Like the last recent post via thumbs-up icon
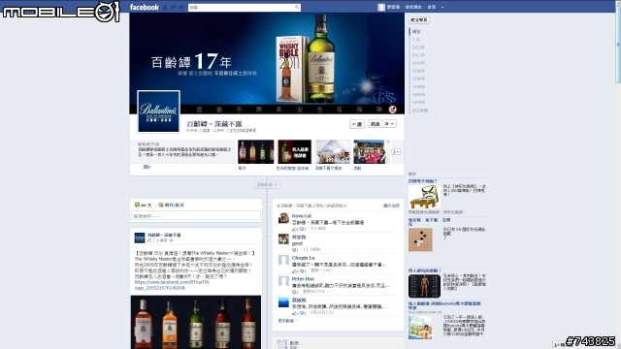This screenshot has height=349, width=621. (x=295, y=313)
